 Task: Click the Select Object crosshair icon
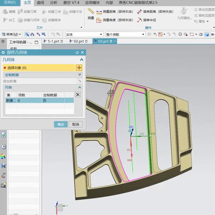79,68
